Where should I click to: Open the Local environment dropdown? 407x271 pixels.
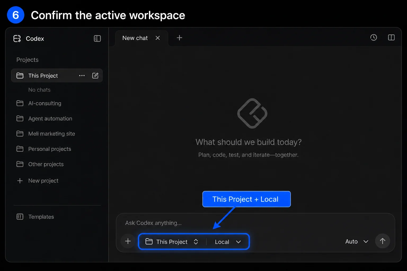(228, 242)
